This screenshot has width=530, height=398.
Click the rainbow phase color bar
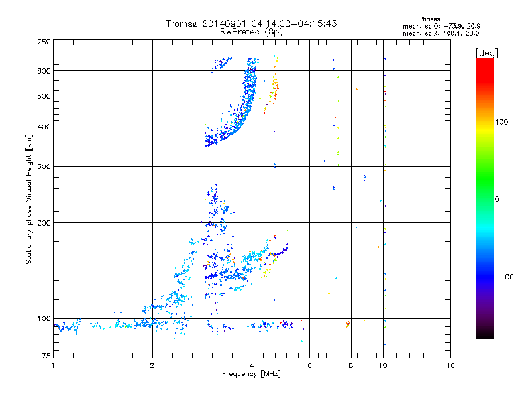pyautogui.click(x=485, y=198)
